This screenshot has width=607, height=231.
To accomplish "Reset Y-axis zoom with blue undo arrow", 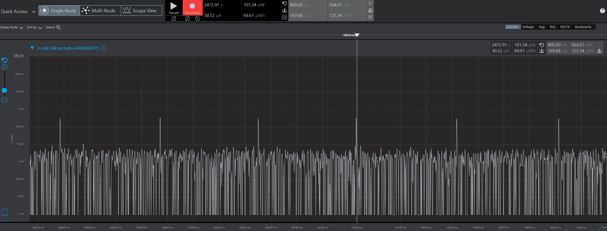I will pyautogui.click(x=5, y=60).
